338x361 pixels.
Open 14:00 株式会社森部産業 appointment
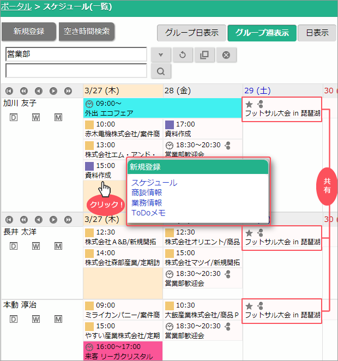point(123,257)
